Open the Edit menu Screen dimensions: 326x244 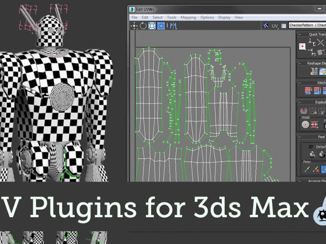(145, 17)
